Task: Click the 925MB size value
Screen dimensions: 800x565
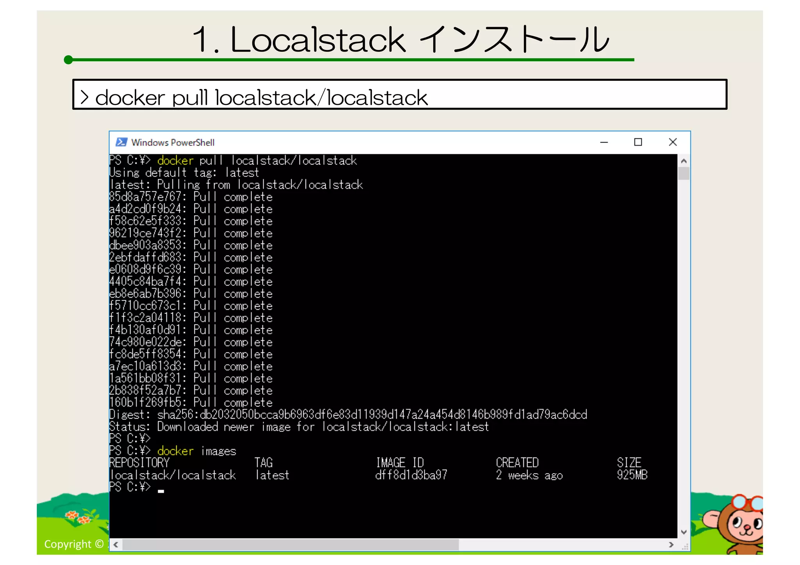Action: [632, 475]
